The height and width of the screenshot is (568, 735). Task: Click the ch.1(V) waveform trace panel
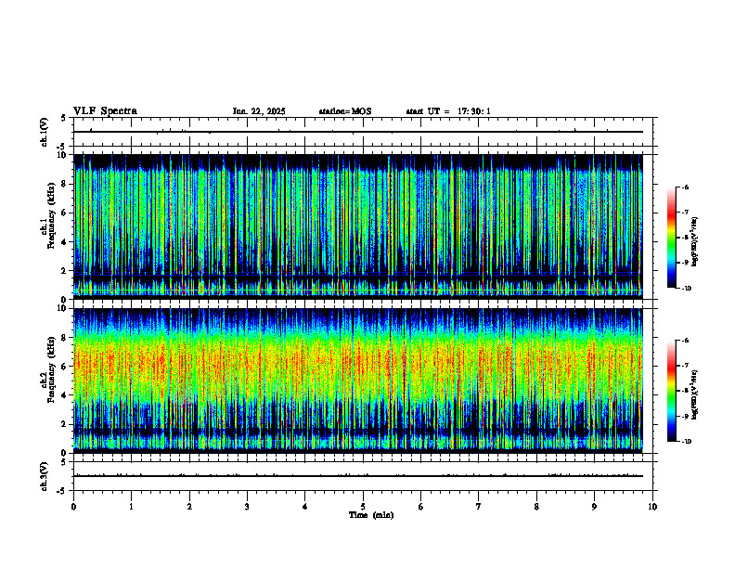point(363,132)
